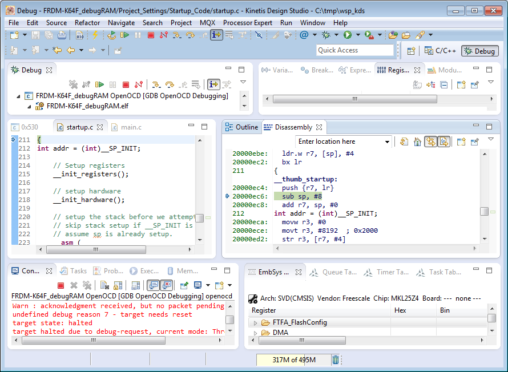The height and width of the screenshot is (372, 508).
Task: Open the Skip All Breakpoints icon
Action: (259, 35)
